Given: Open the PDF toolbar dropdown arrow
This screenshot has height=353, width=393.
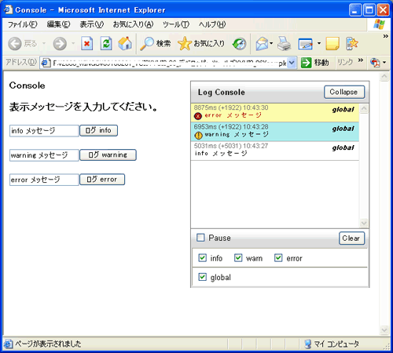Looking at the screenshot, I should 384,63.
